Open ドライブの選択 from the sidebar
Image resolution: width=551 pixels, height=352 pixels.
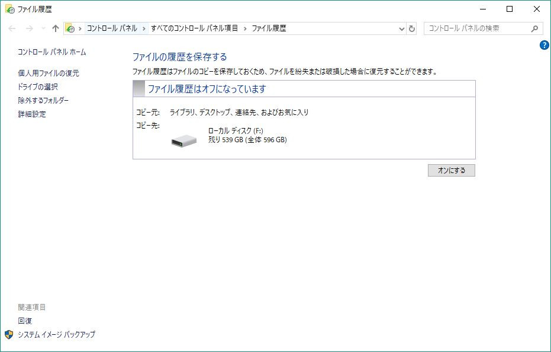[x=37, y=86]
